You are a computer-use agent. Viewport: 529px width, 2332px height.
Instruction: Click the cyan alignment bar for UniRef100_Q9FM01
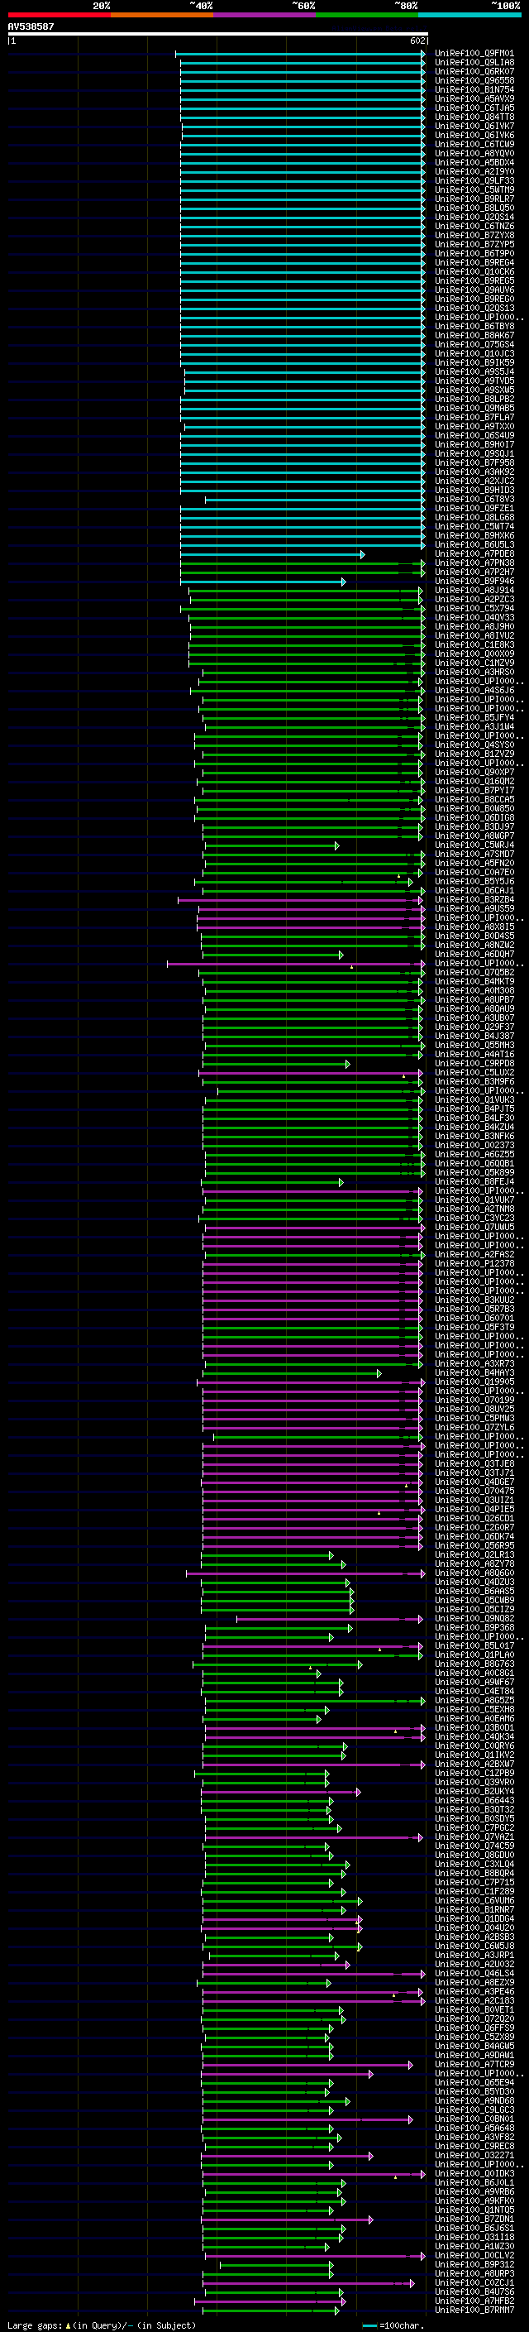pos(300,55)
